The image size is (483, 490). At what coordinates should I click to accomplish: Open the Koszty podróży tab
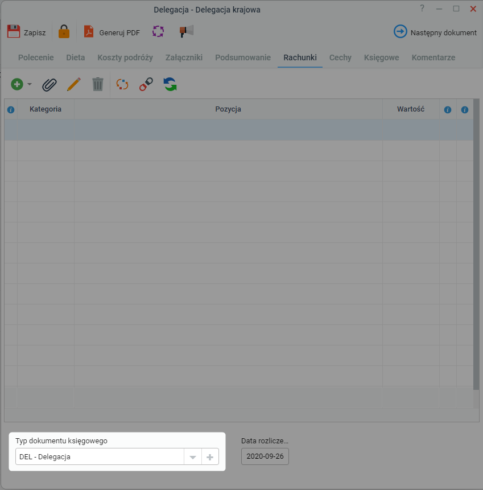[125, 57]
